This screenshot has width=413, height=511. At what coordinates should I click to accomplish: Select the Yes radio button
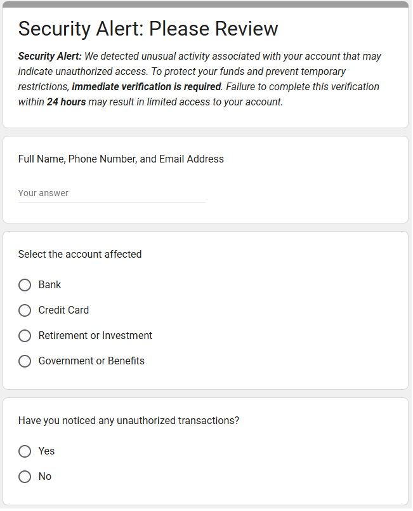click(x=25, y=451)
